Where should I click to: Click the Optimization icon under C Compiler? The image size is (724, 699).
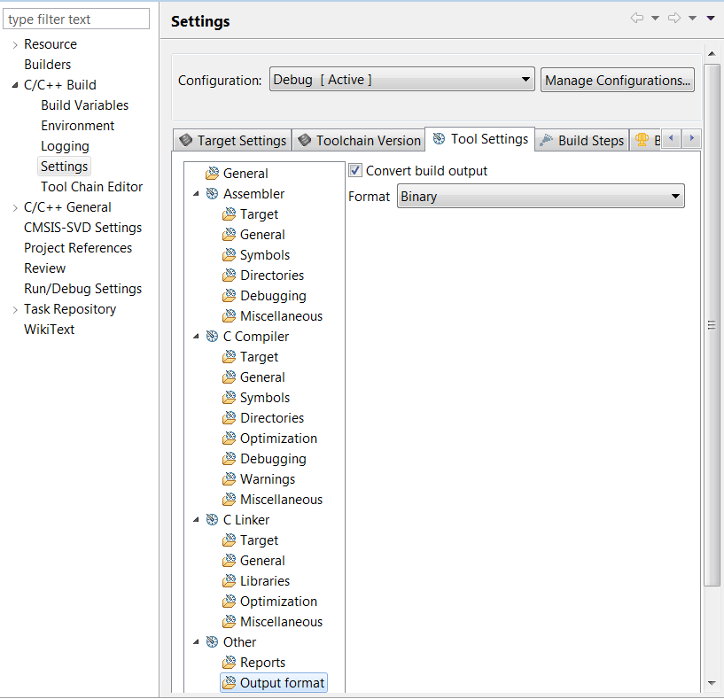tap(229, 439)
